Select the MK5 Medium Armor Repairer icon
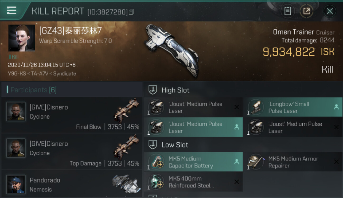Screen dimensions: 343x198 pyautogui.click(x=256, y=162)
